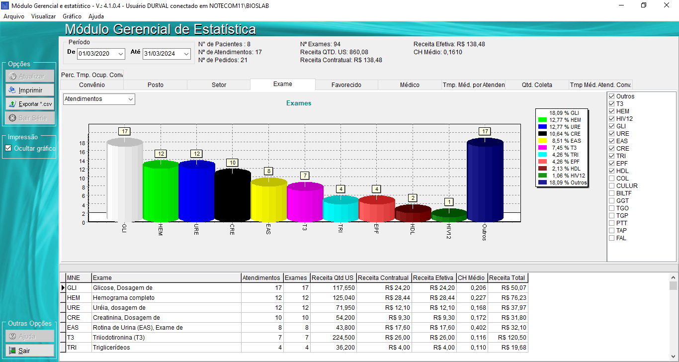This screenshot has height=362, width=679.
Task: Enable the FAL series checkbox
Action: (611, 238)
